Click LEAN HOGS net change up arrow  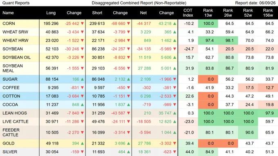tap(175, 113)
